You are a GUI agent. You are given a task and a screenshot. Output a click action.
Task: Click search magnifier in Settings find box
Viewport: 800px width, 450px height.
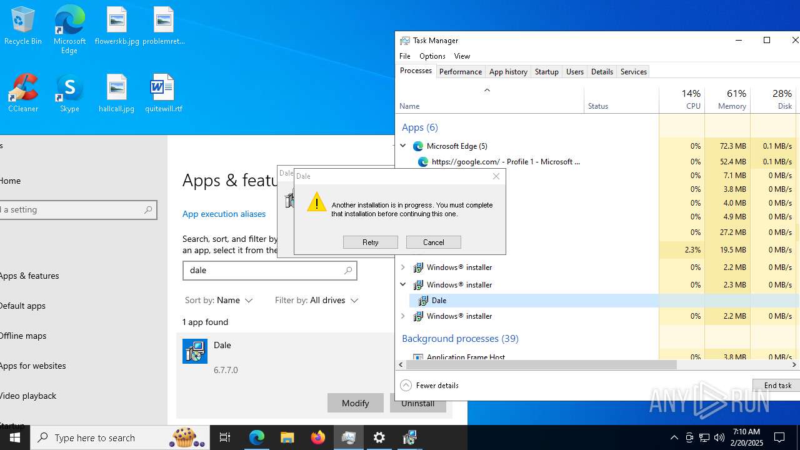tap(148, 210)
